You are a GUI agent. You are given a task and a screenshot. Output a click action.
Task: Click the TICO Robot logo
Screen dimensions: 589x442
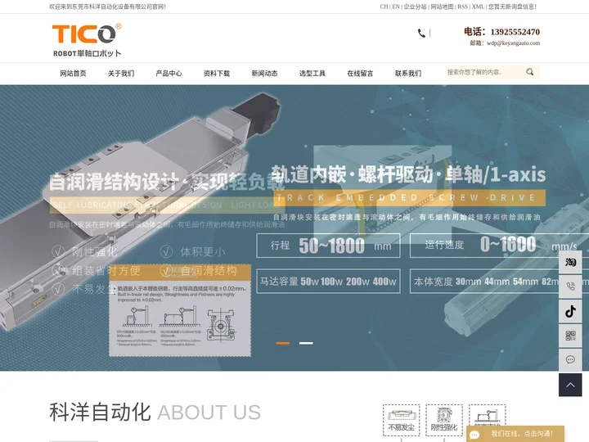pos(87,40)
